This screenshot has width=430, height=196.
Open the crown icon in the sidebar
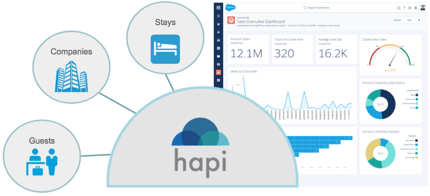click(x=218, y=24)
